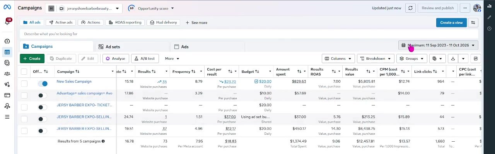Sort by Link clicks column arrows
The image size is (495, 154).
pos(435,72)
